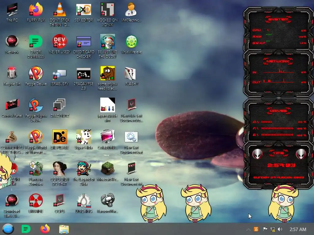
Task: Click the left alien head in TIME widget
Action: click(x=257, y=154)
